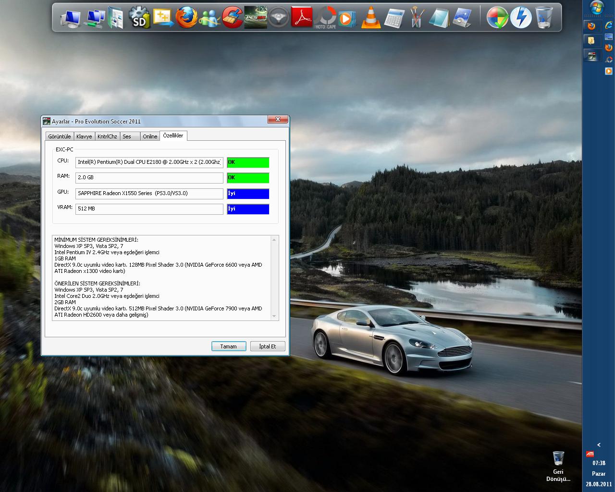This screenshot has height=492, width=615.
Task: Open Recycle Bin in the dock
Action: pyautogui.click(x=544, y=18)
